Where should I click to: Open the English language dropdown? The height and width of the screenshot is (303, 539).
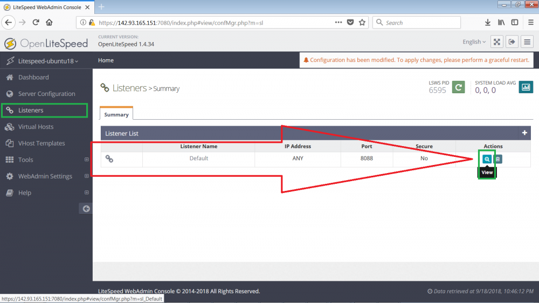[474, 42]
